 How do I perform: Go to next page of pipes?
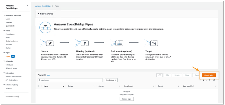point(209,80)
